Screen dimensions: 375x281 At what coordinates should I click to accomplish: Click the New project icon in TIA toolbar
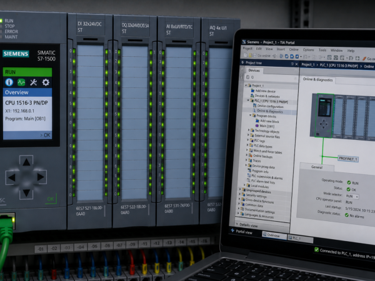click(x=246, y=55)
